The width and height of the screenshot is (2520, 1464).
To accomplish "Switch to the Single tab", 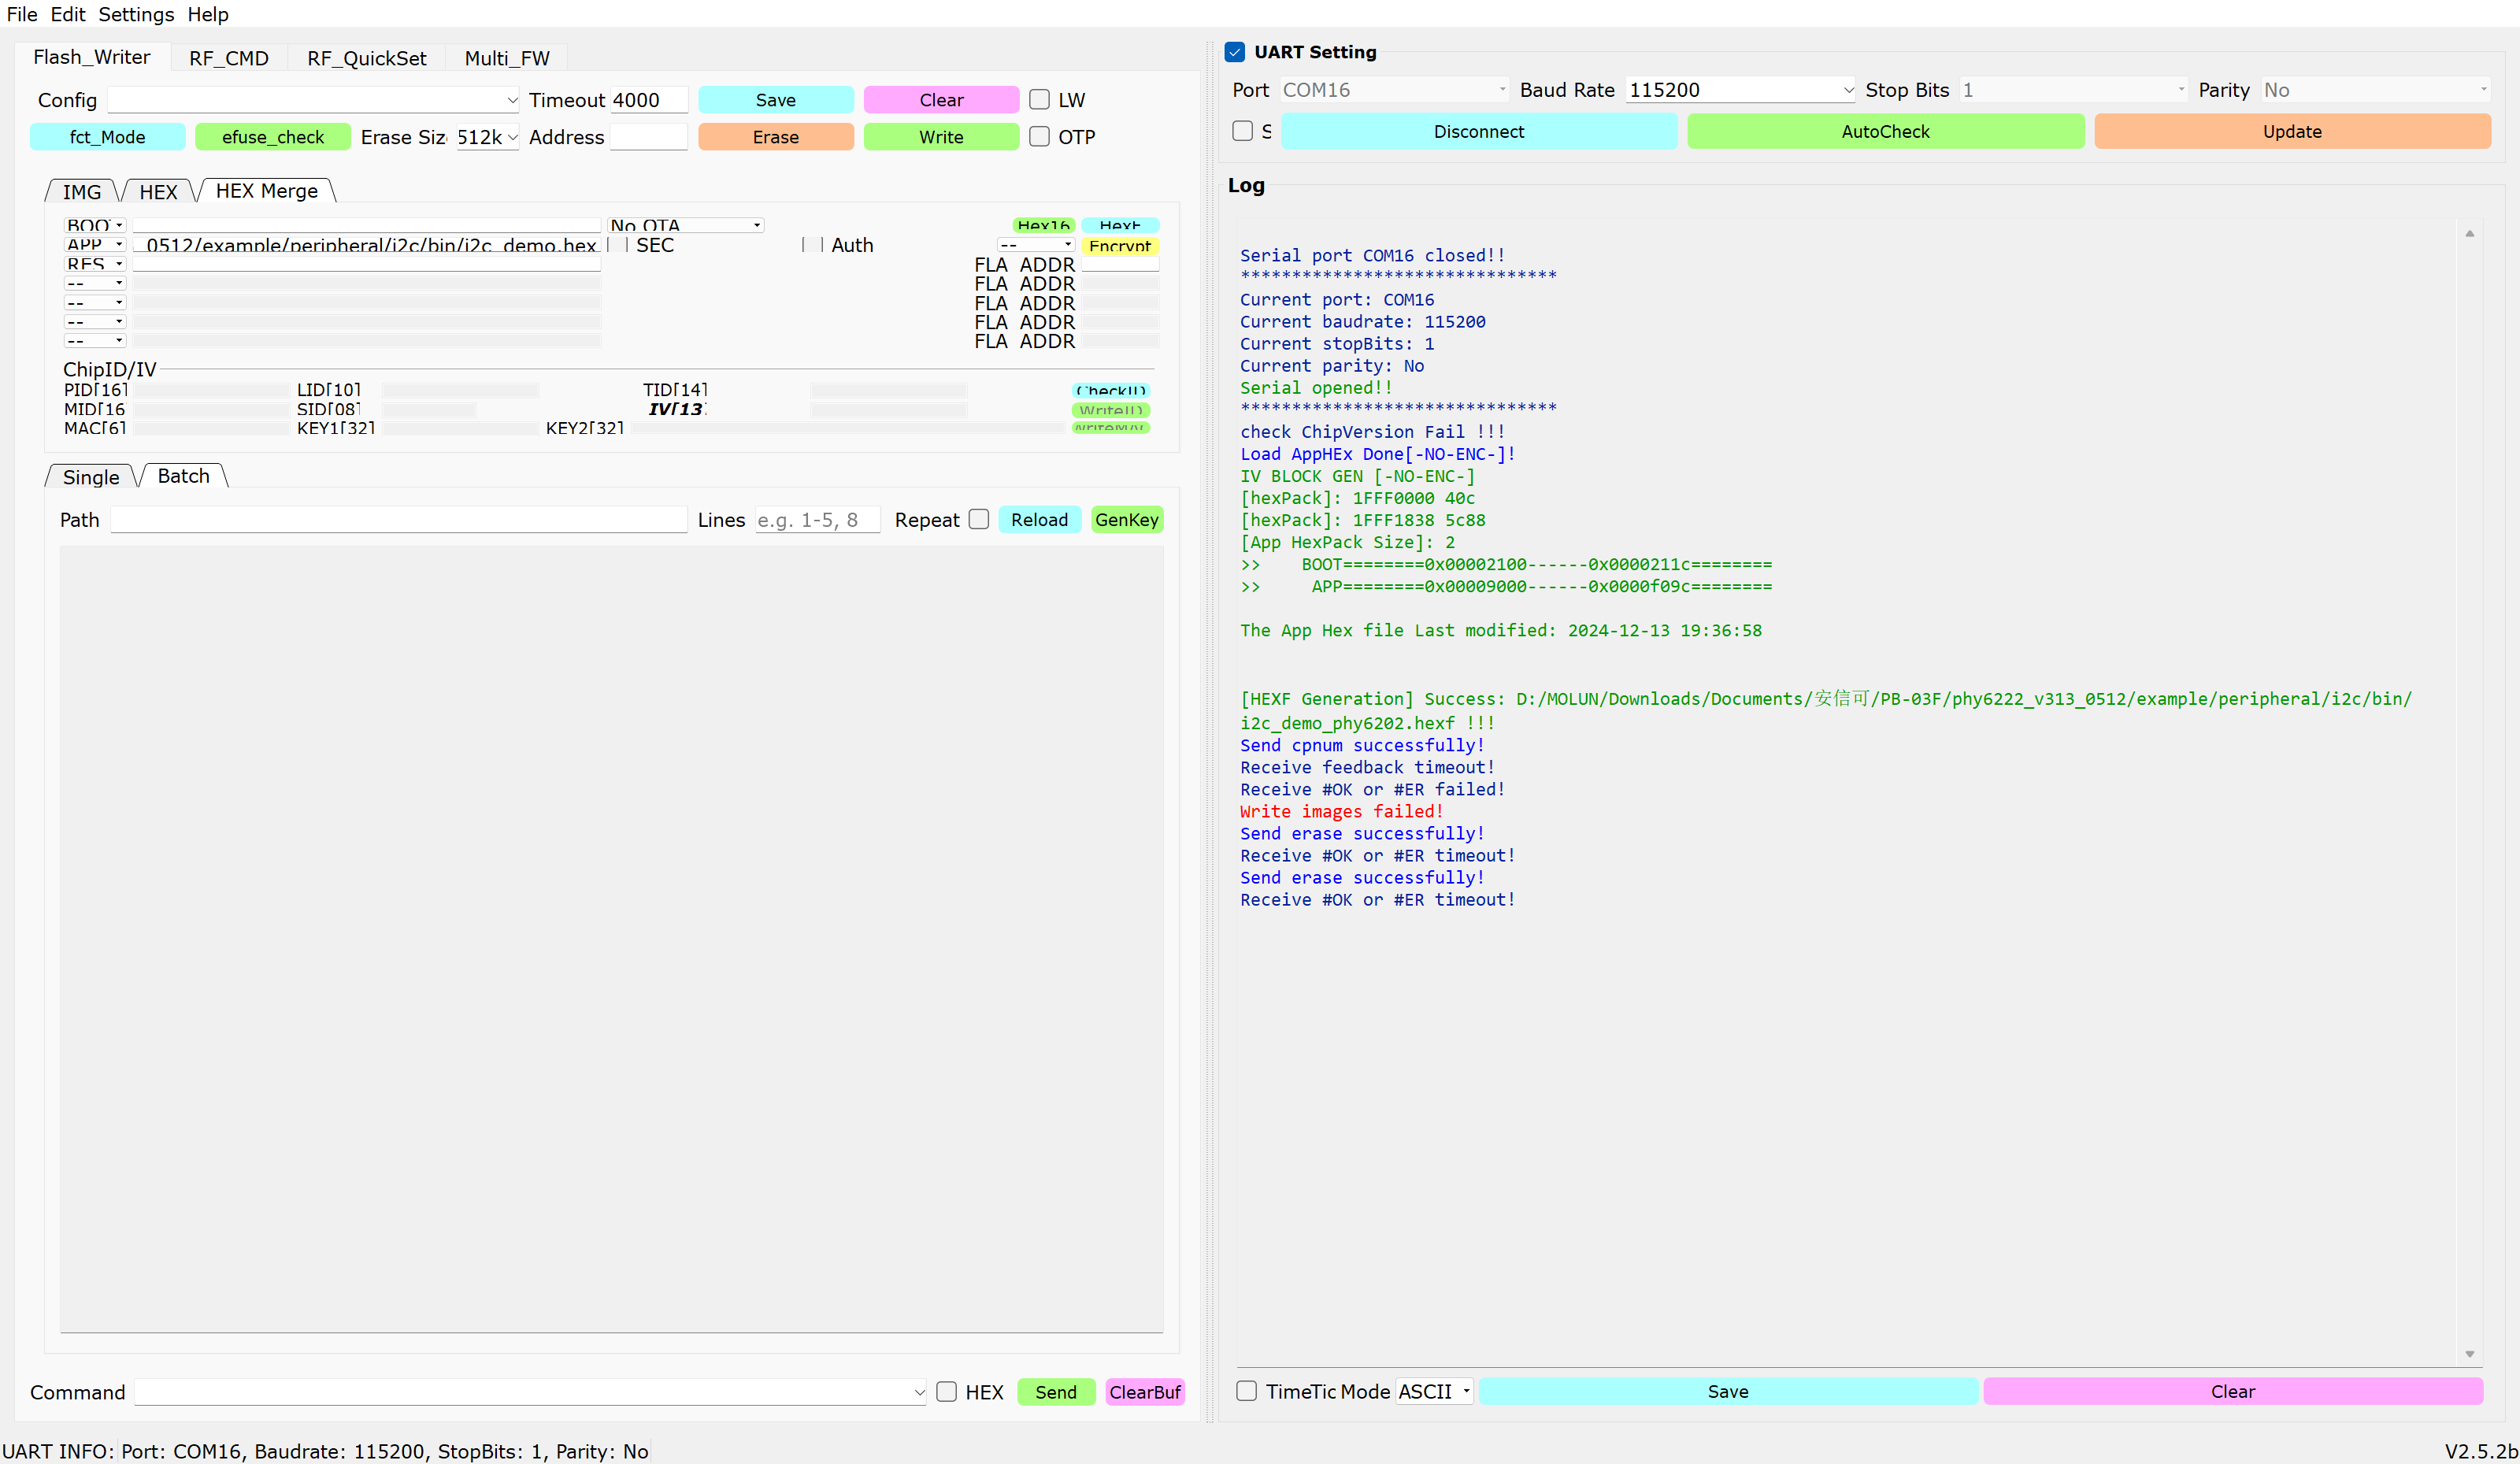I will pos(91,477).
